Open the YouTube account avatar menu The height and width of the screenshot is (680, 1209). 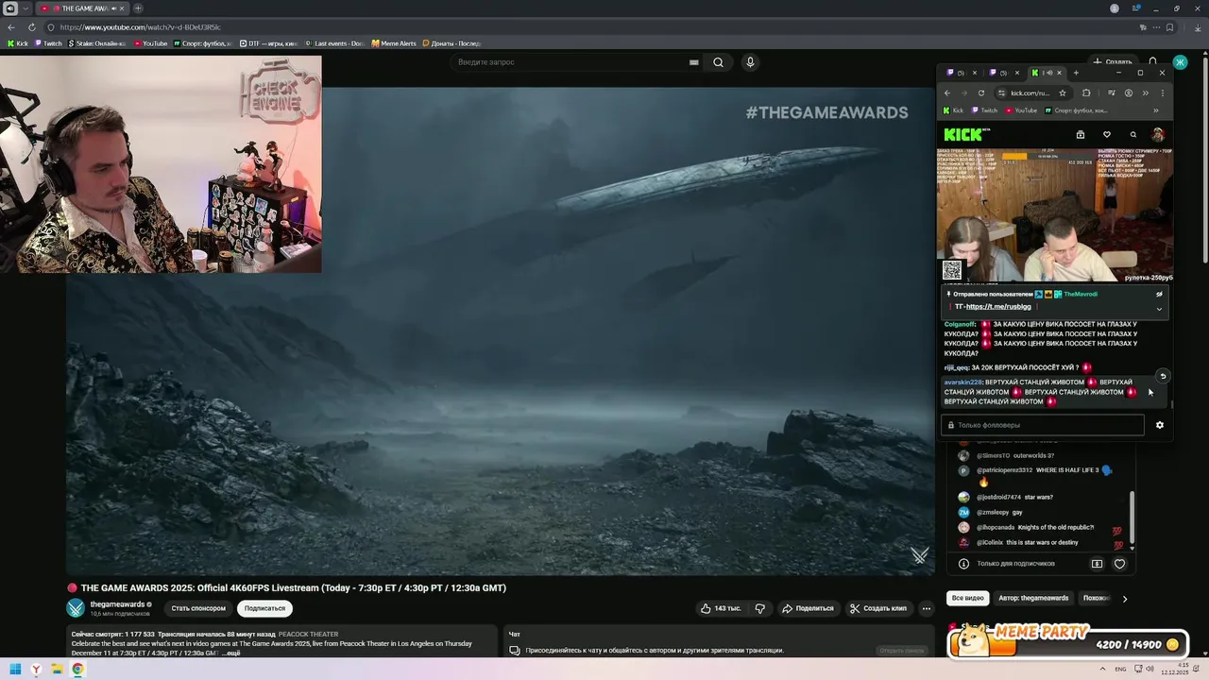click(x=1180, y=62)
